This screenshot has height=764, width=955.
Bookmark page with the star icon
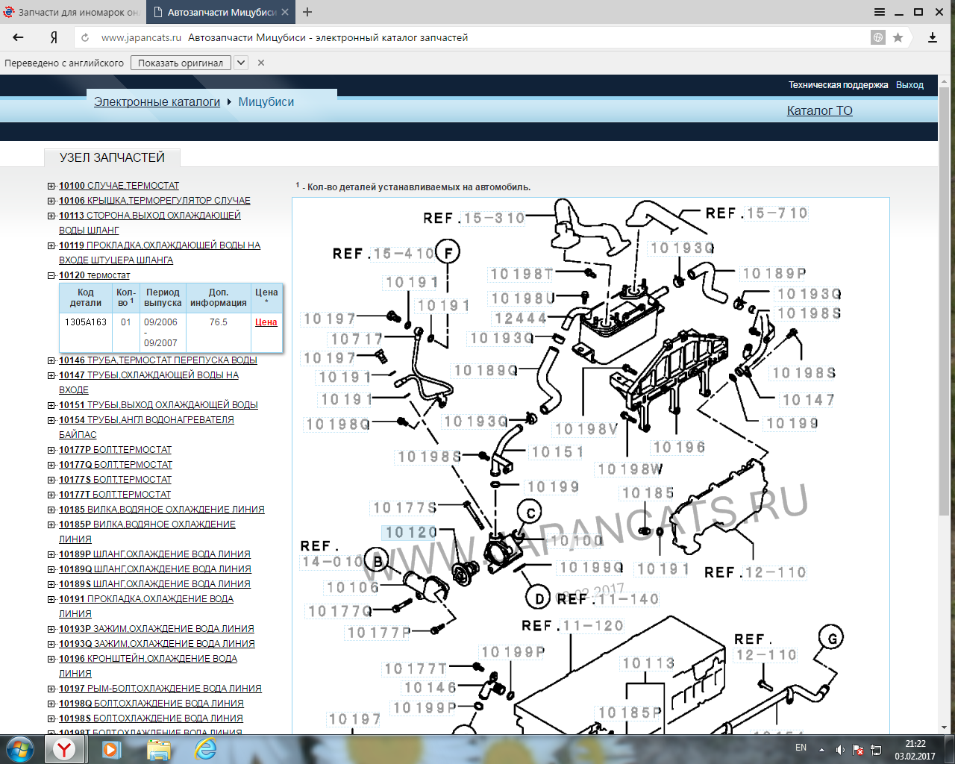pyautogui.click(x=898, y=37)
